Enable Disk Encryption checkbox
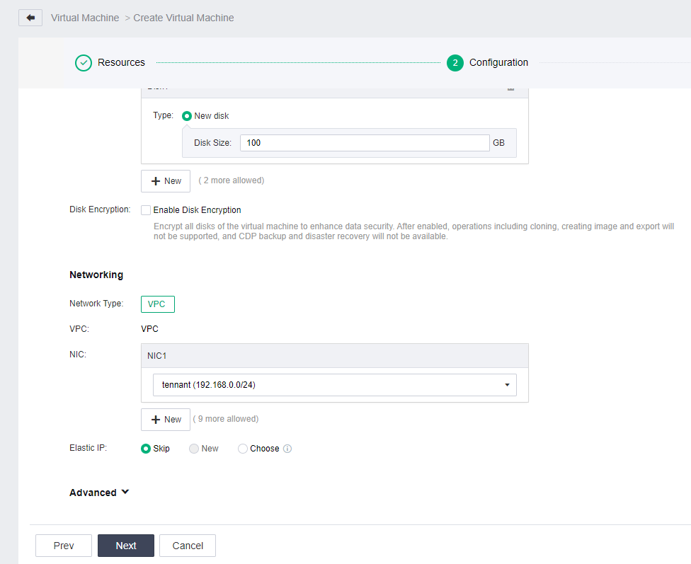Image resolution: width=691 pixels, height=564 pixels. [146, 210]
